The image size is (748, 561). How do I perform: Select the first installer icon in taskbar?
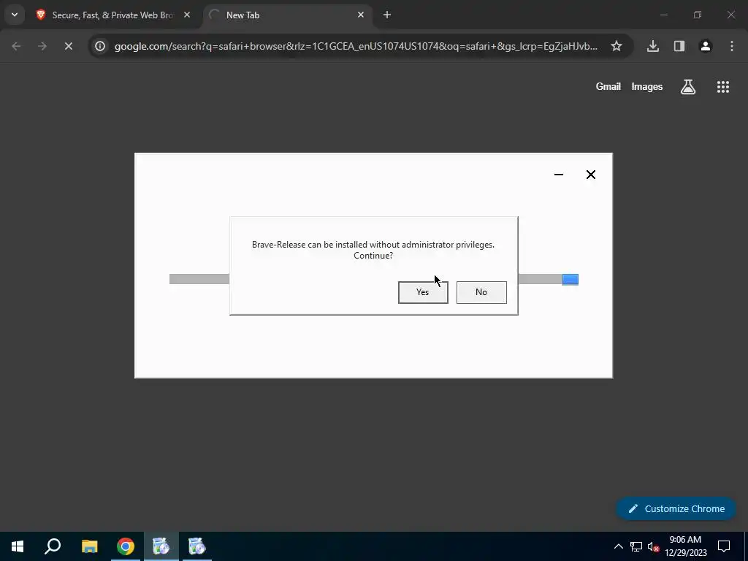tap(161, 546)
